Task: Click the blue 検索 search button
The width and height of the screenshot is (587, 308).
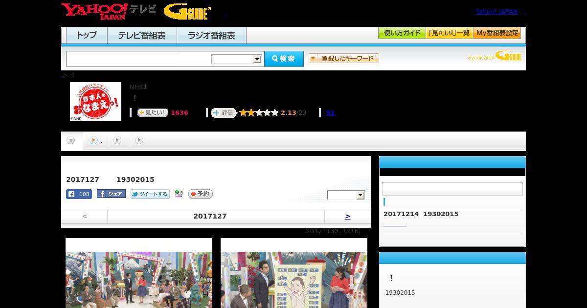Action: coord(284,59)
